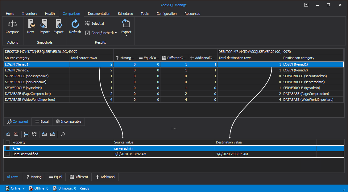
Task: Click the Destination category column header
Action: pyautogui.click(x=313, y=58)
